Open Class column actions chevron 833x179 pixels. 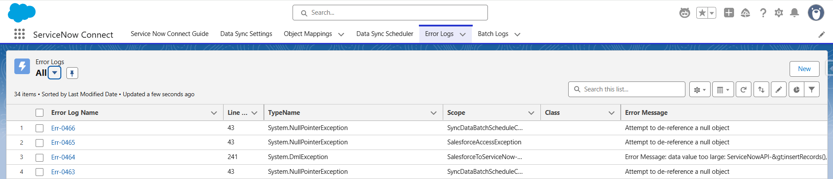(x=612, y=113)
